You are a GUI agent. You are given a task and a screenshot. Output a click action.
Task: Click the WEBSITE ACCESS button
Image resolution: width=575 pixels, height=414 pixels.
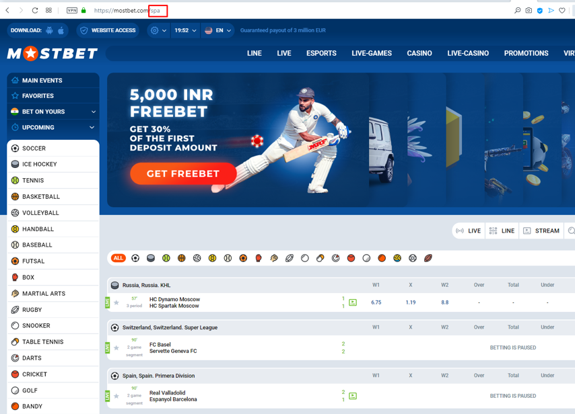pos(108,30)
